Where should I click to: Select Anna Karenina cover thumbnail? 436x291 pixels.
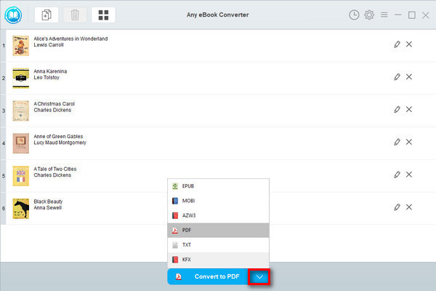21,79
